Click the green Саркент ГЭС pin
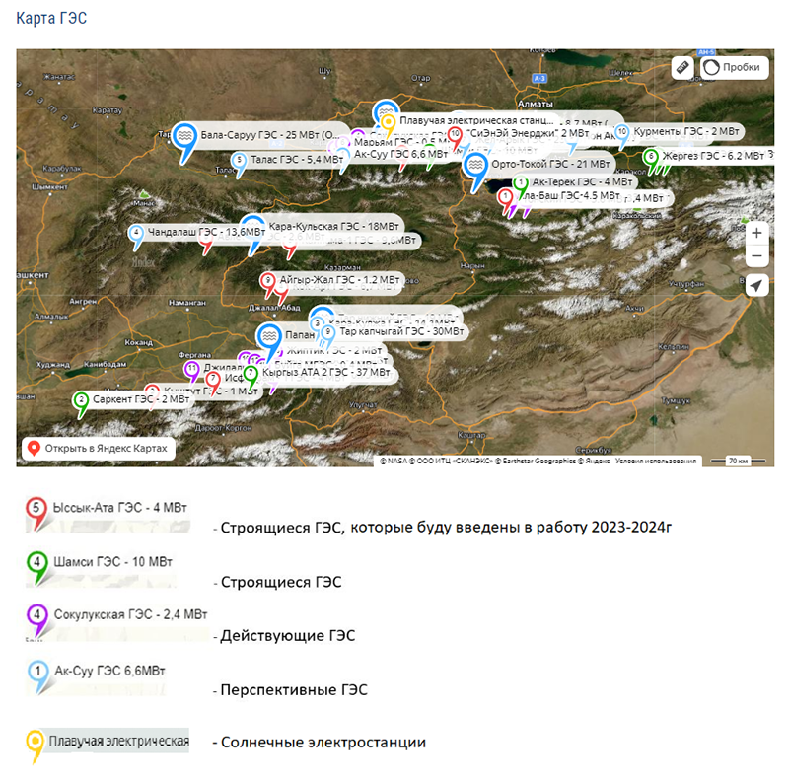 80,399
